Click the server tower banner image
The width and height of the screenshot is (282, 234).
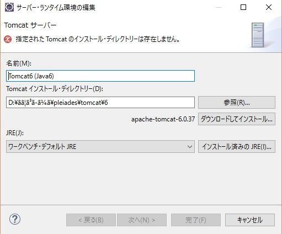click(x=258, y=35)
